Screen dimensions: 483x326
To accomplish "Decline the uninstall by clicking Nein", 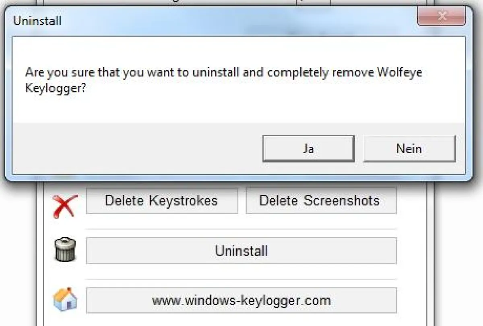I will 409,149.
